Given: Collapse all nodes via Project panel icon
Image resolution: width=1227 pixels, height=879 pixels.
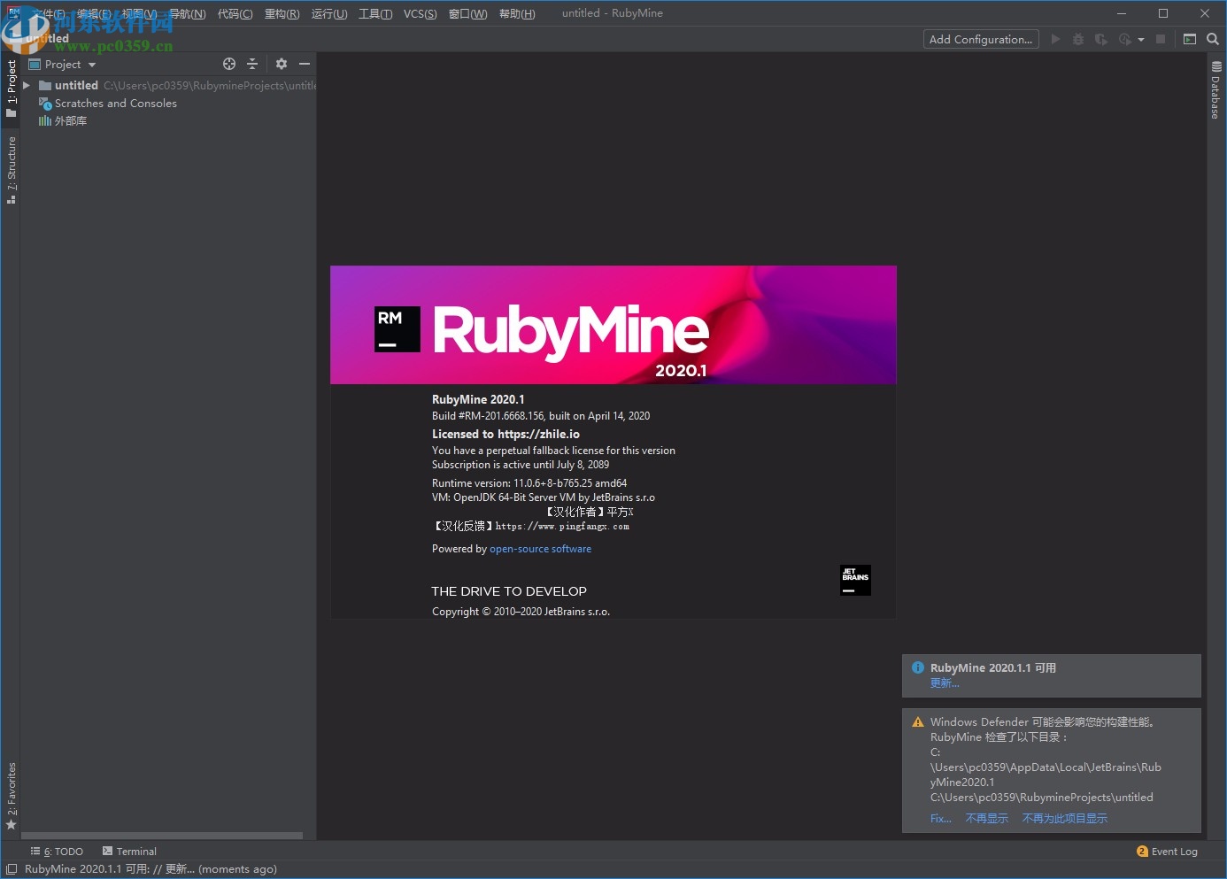Looking at the screenshot, I should click(x=252, y=64).
